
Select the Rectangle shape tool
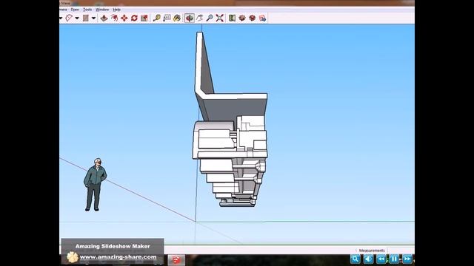[86, 18]
